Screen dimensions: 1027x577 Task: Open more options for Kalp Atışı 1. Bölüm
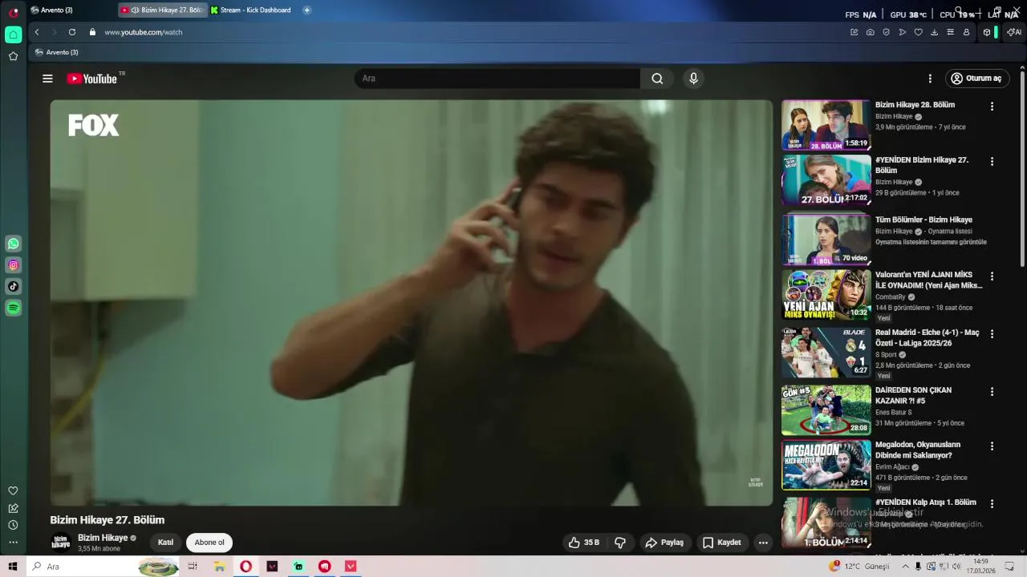point(992,504)
